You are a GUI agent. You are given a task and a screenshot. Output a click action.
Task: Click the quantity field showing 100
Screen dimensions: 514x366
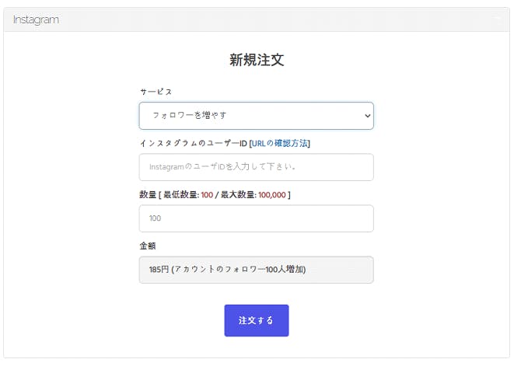(x=256, y=218)
